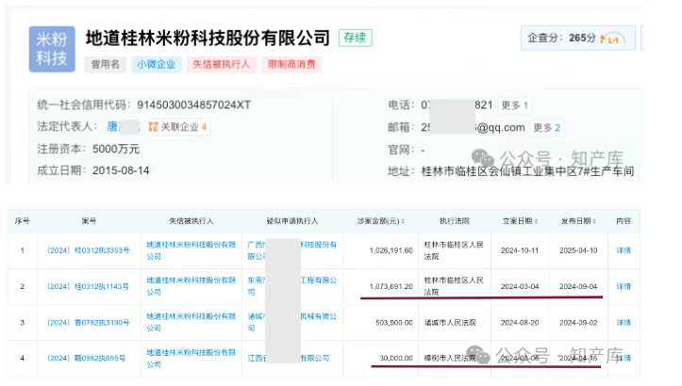Open the 限制高消费 risk tag
The image size is (682, 386).
pyautogui.click(x=293, y=65)
